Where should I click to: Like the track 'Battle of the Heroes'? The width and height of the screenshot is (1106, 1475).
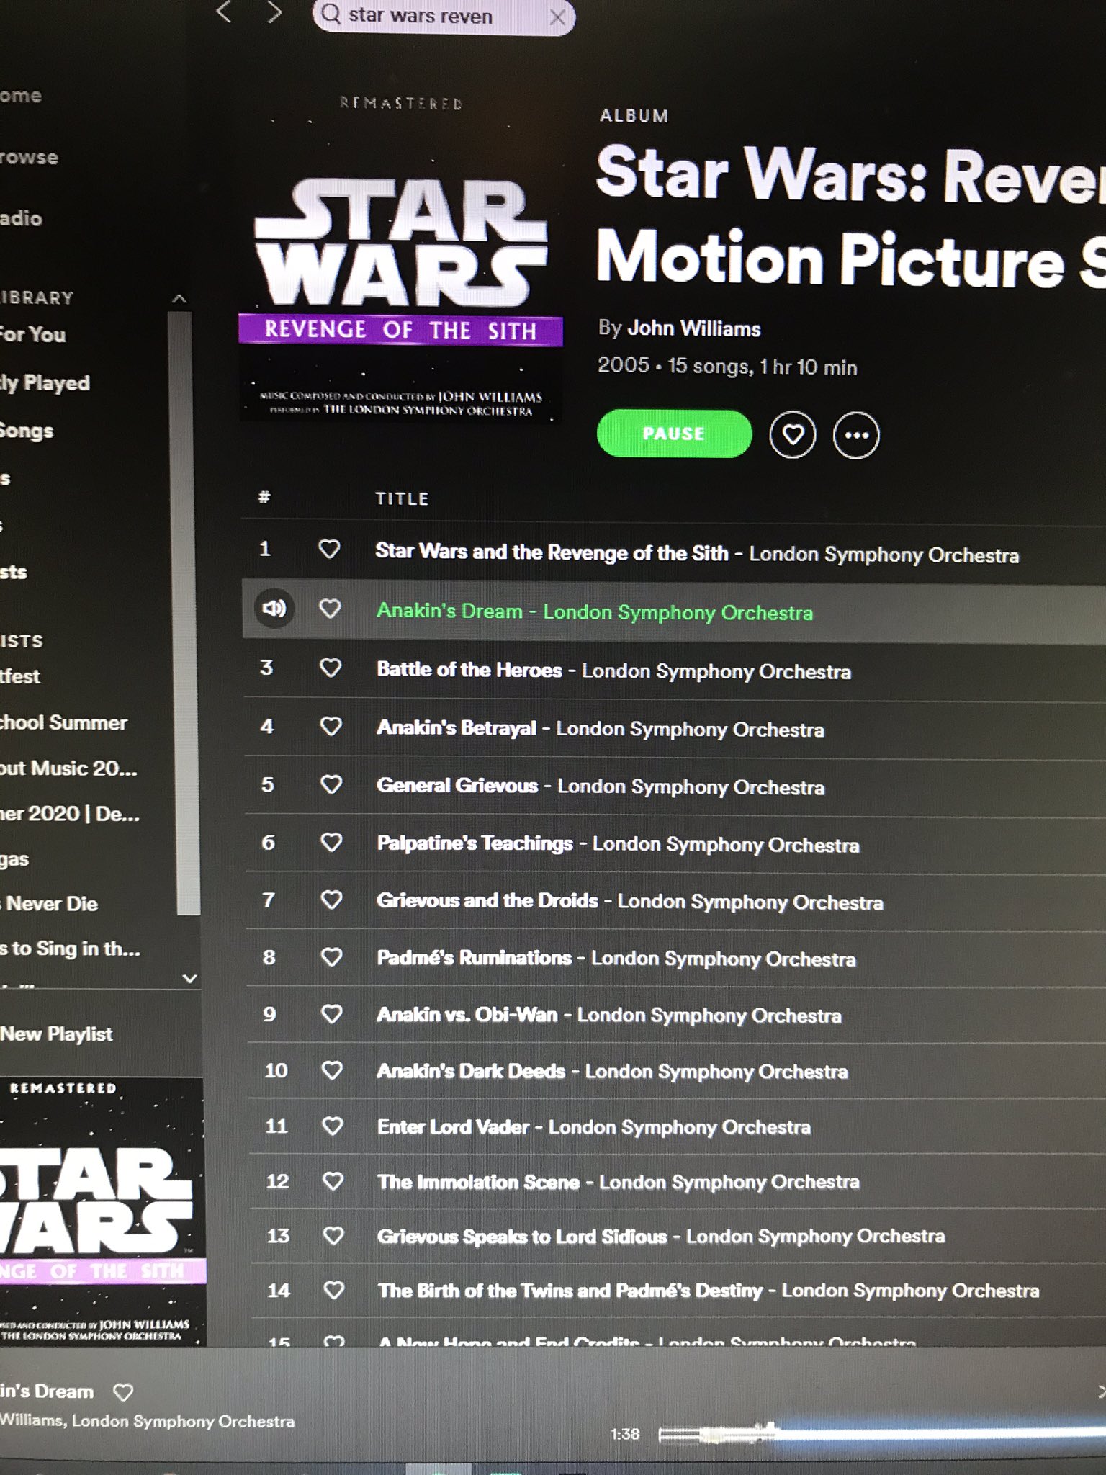(x=331, y=668)
